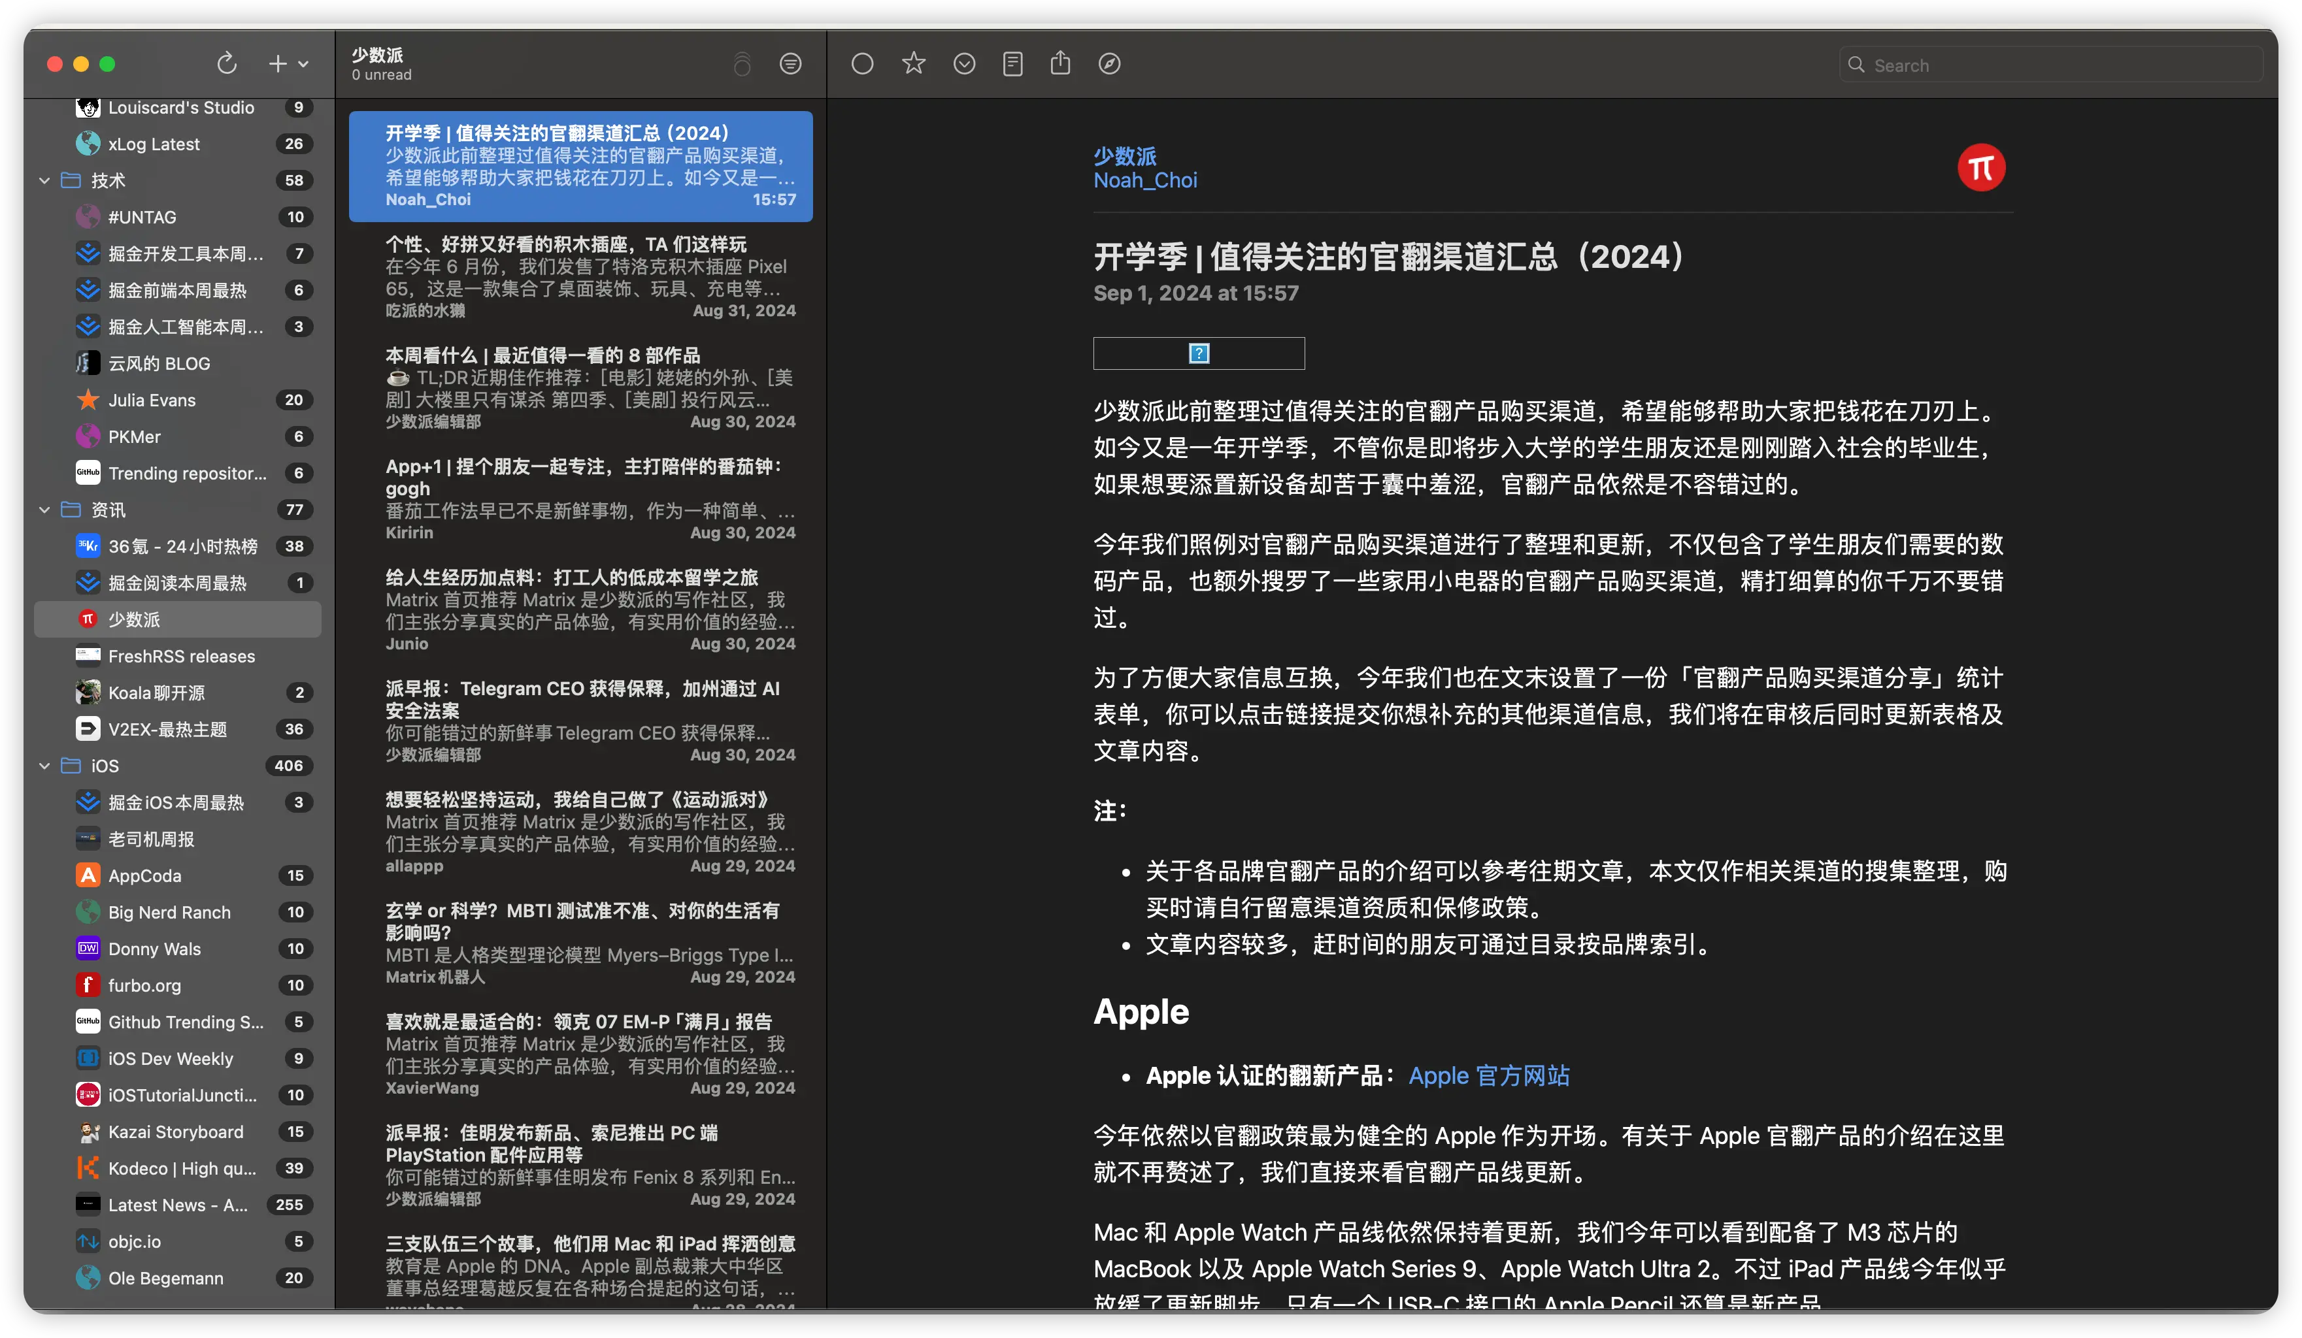Open 派早报 Telegram CEO article
The width and height of the screenshot is (2302, 1338).
(x=581, y=721)
